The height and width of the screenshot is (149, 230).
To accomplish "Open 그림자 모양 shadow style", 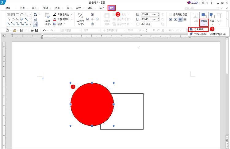I will [x=80, y=19].
